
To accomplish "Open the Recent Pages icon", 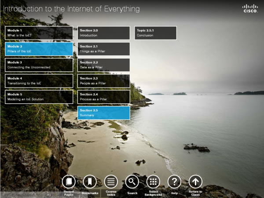I will (68, 181).
